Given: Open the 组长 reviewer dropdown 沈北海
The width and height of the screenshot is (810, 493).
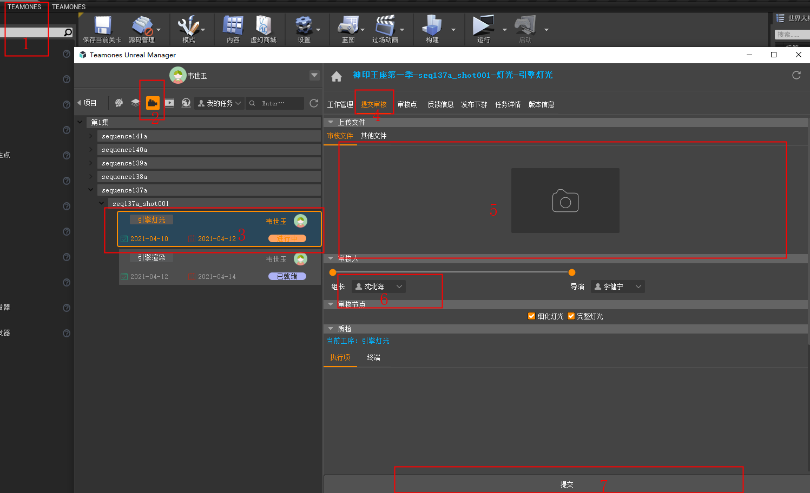Looking at the screenshot, I should coord(378,287).
